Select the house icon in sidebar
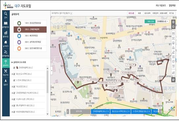 [6, 44]
